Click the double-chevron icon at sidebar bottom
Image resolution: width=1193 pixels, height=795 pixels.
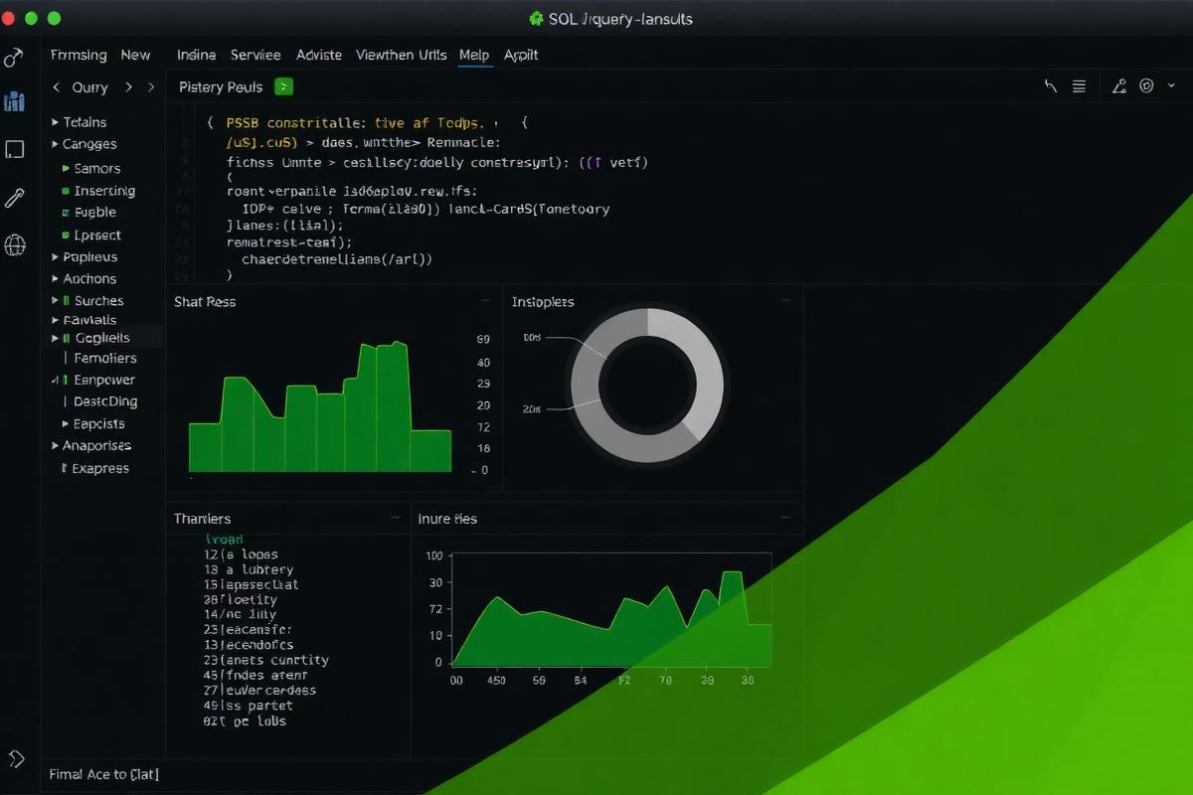click(16, 759)
